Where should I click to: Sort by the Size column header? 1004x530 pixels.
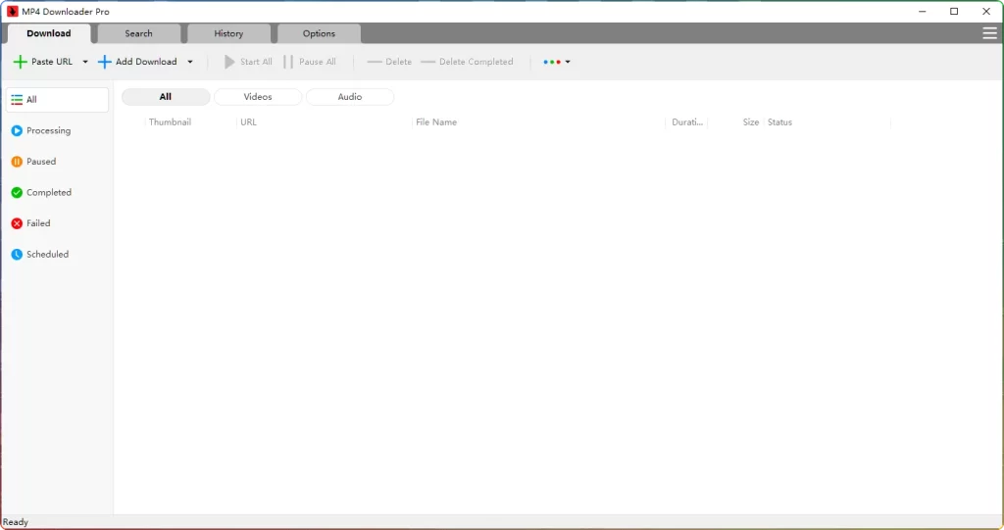pyautogui.click(x=751, y=122)
